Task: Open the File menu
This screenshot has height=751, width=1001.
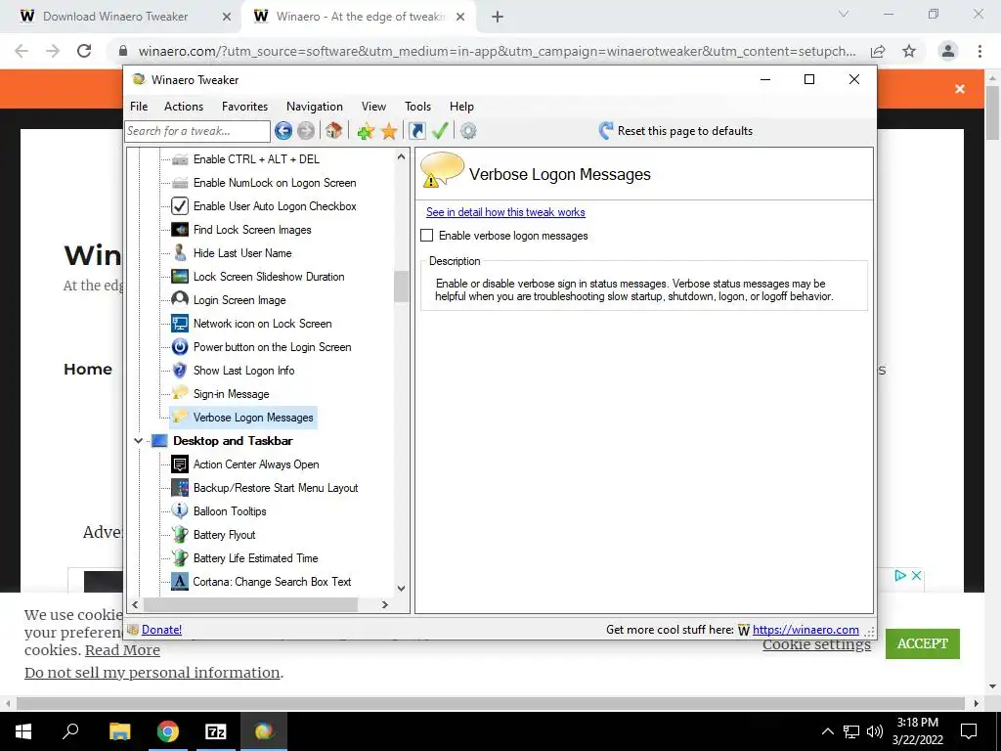Action: (139, 107)
